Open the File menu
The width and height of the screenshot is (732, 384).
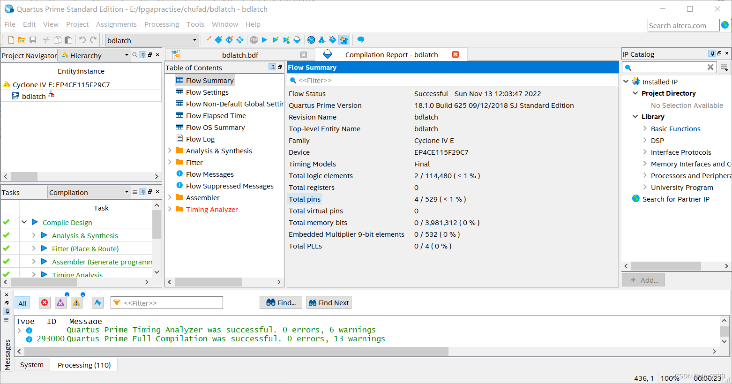point(10,24)
